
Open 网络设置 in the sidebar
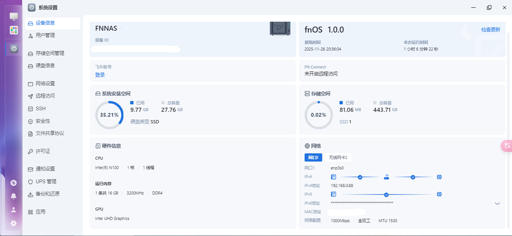(x=53, y=84)
